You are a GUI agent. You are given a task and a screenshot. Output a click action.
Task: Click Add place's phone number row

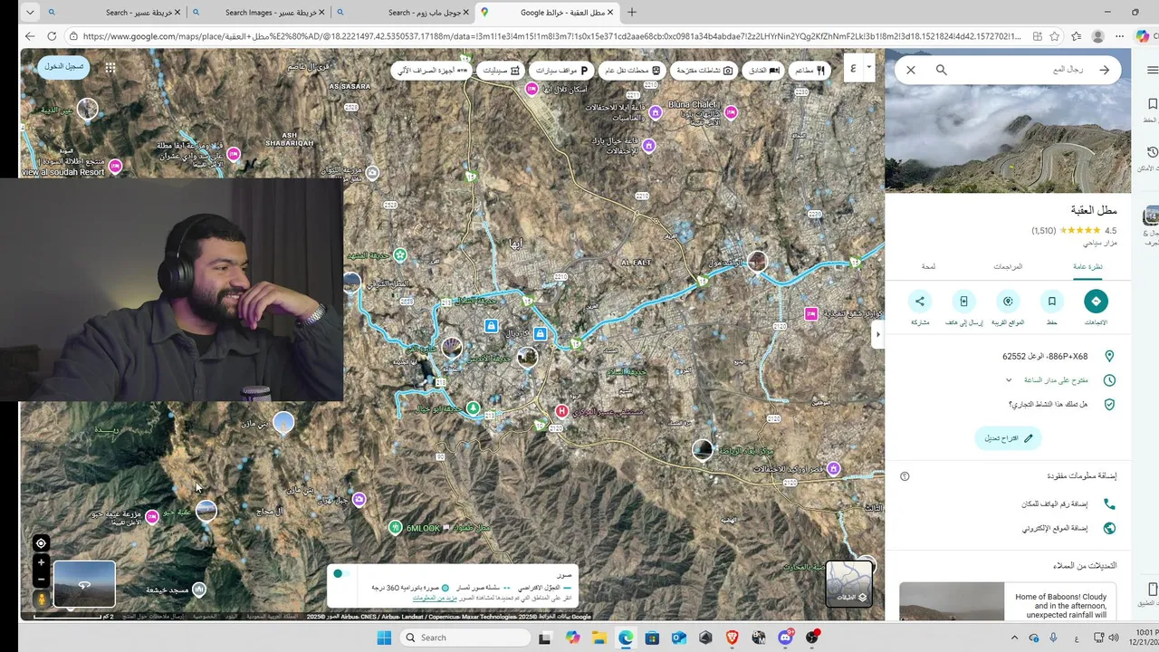(1008, 503)
